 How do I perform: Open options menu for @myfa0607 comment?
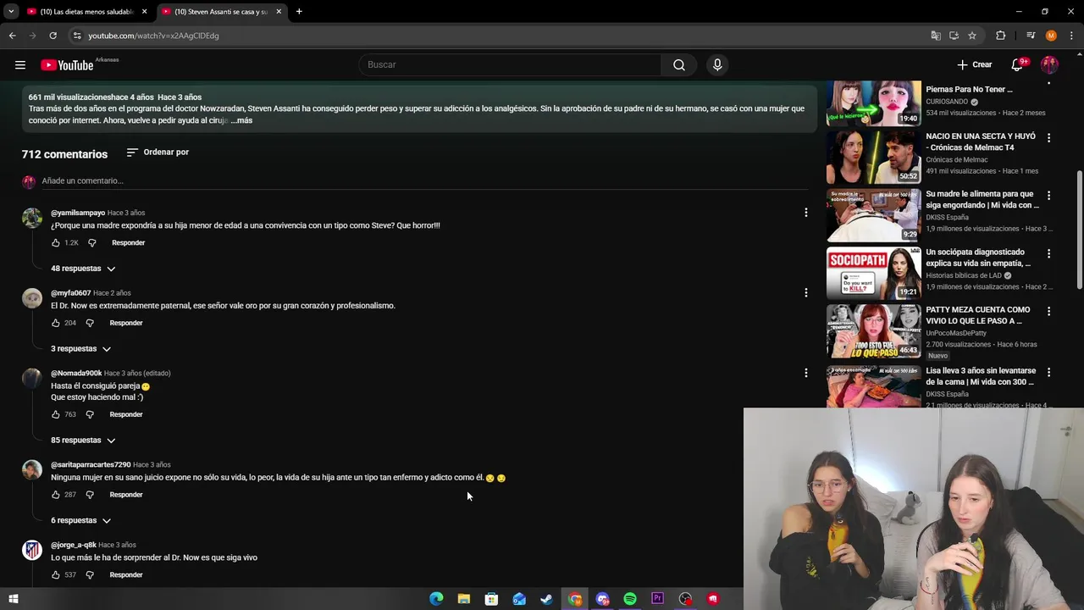tap(805, 293)
